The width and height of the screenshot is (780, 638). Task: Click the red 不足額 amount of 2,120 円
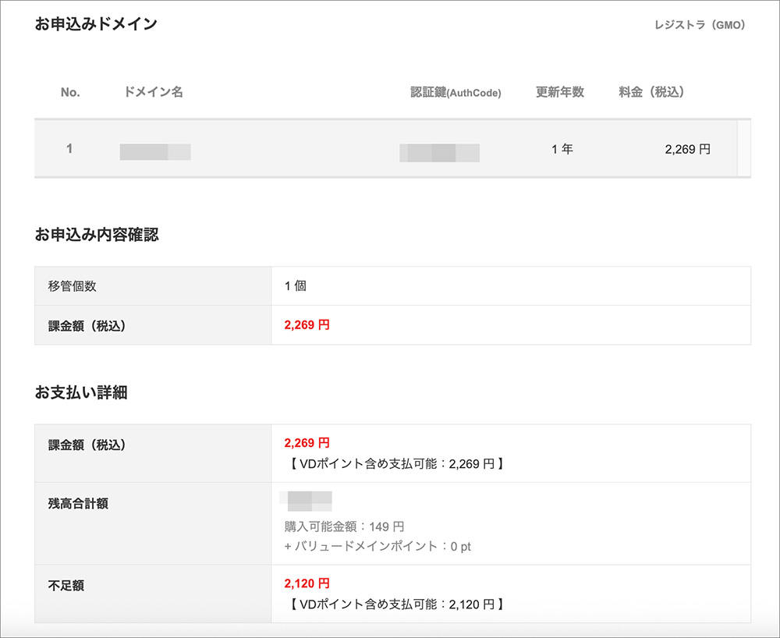(x=306, y=583)
